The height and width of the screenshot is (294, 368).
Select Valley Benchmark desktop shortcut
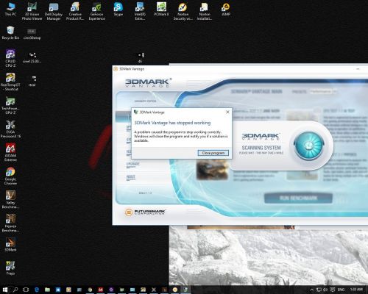pyautogui.click(x=10, y=199)
